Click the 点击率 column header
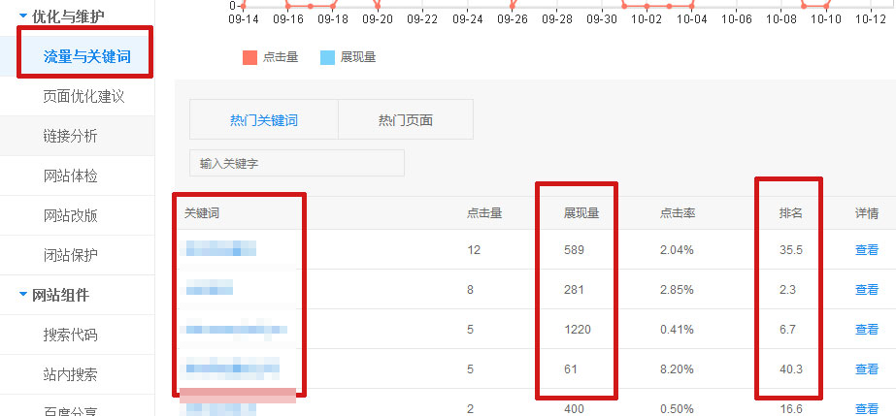 pos(678,213)
